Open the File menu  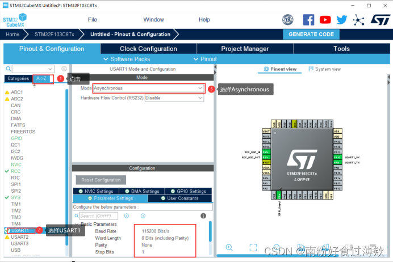pos(93,19)
